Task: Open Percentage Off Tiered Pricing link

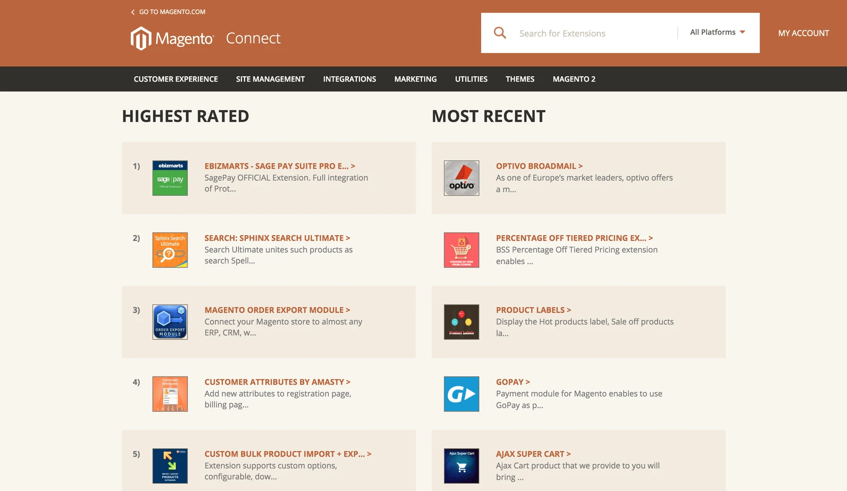Action: tap(574, 238)
